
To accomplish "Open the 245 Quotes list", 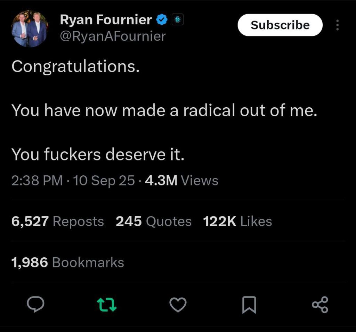I will (154, 221).
